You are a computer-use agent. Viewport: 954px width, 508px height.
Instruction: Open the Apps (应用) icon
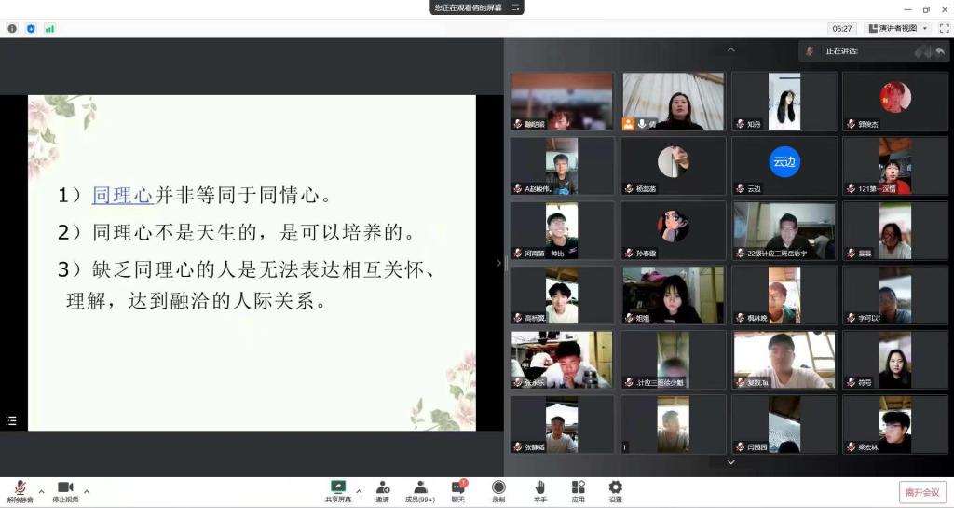(x=578, y=490)
